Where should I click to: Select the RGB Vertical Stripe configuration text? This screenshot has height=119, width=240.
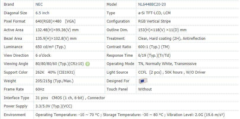[x=154, y=21]
